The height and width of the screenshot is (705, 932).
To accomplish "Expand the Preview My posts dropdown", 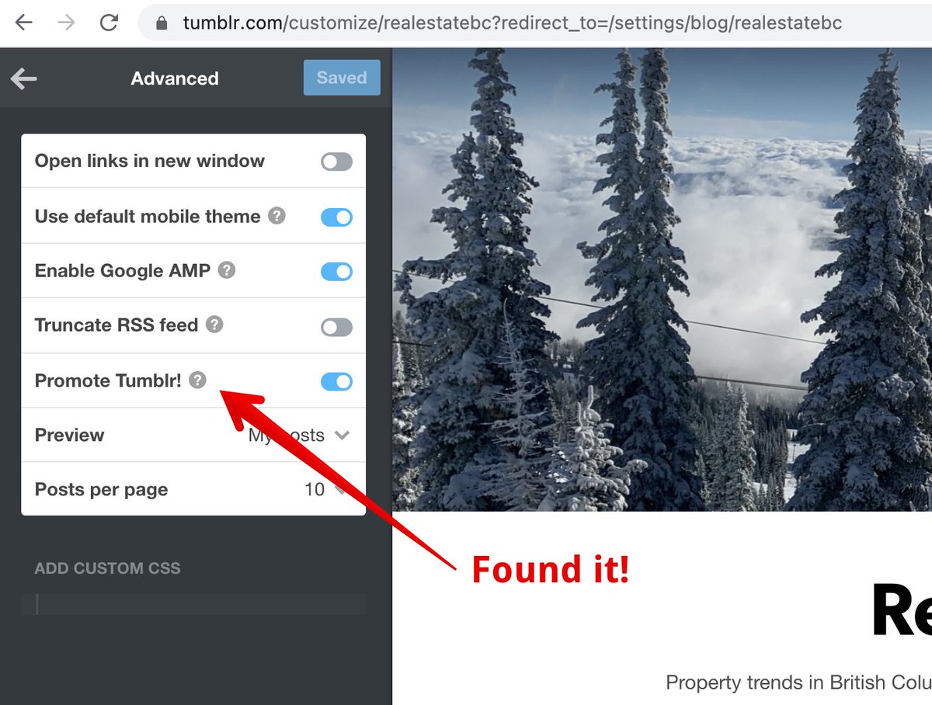I will point(299,436).
